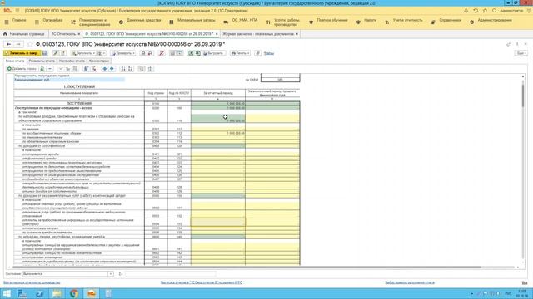533x299 pixels.
Task: Open the Заполнить dropdown
Action: click(83, 53)
